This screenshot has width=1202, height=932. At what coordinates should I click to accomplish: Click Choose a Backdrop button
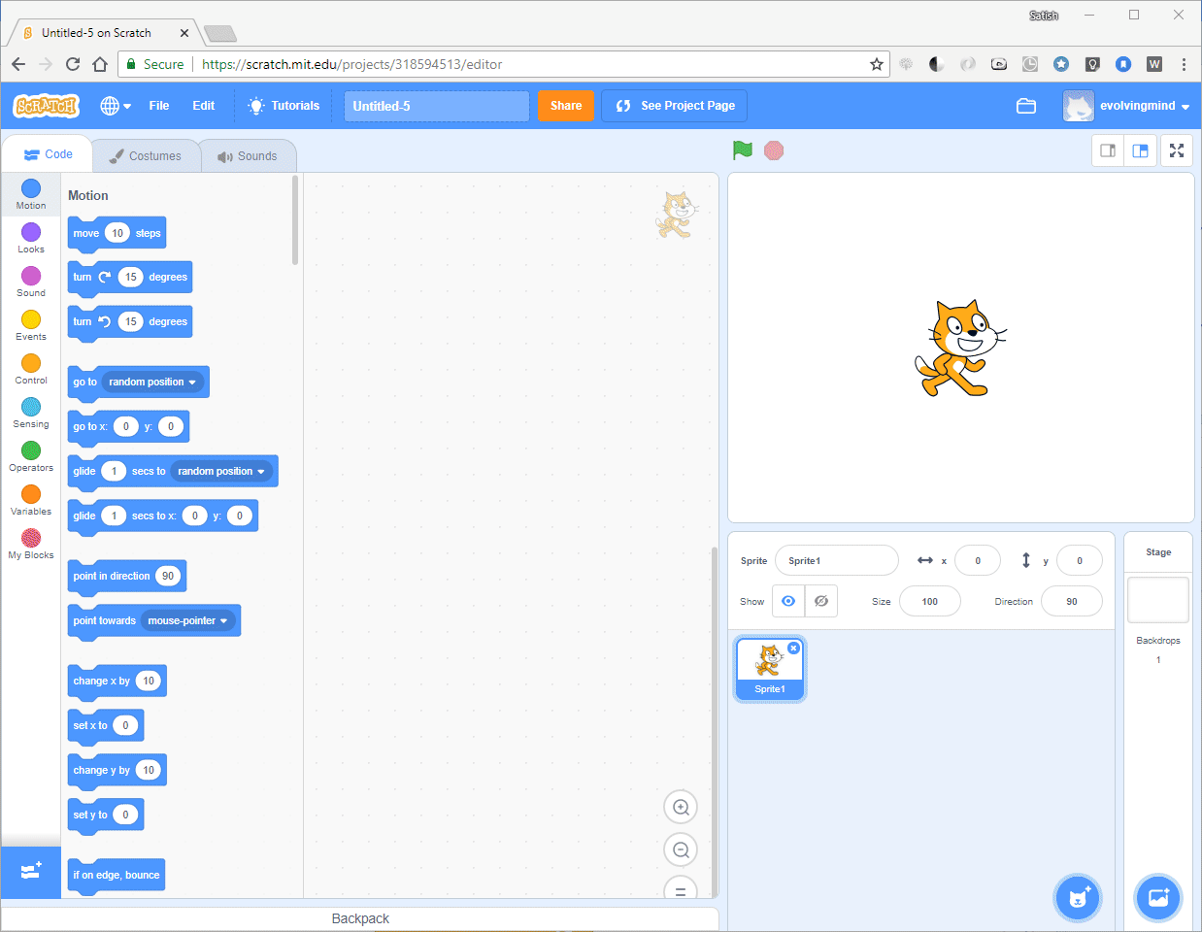(1158, 897)
